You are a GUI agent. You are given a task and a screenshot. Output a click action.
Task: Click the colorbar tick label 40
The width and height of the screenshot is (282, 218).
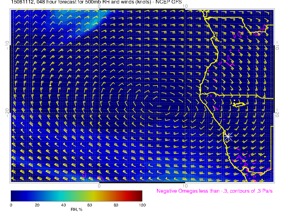[x=63, y=205]
